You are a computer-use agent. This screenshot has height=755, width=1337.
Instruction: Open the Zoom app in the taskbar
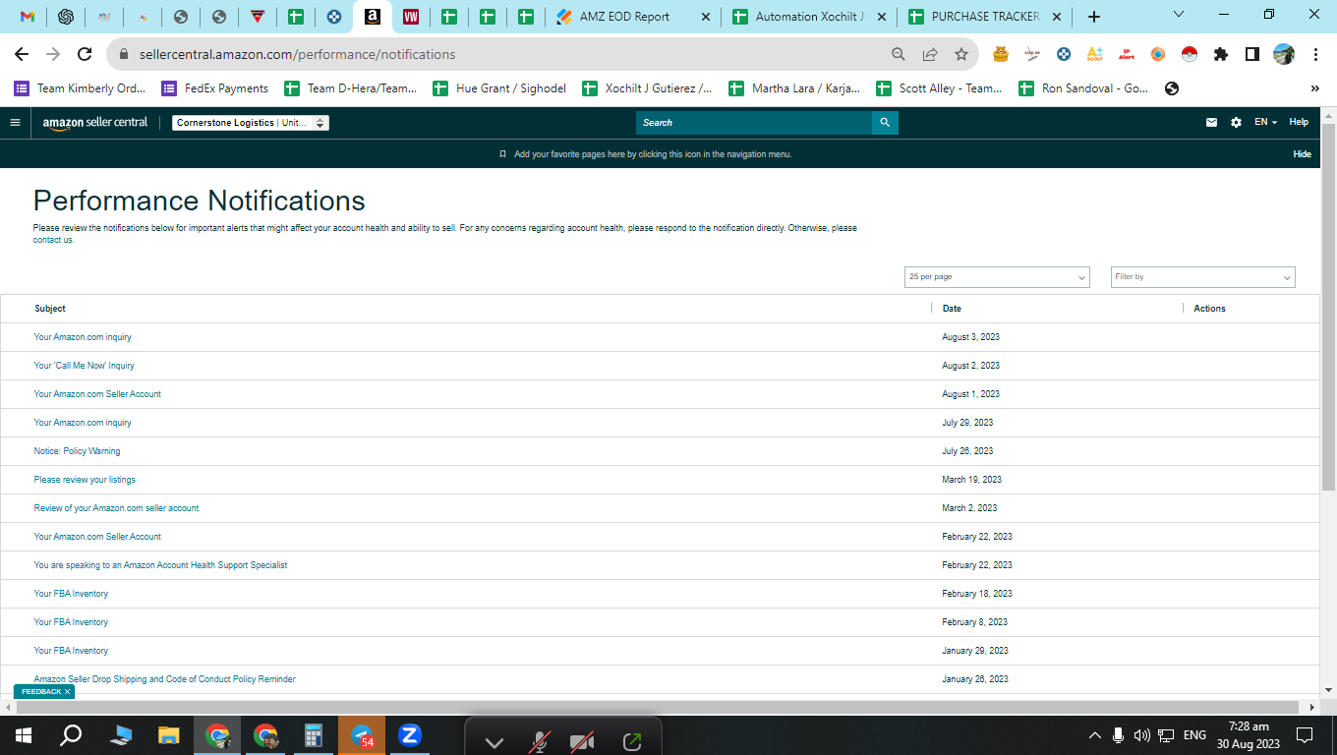click(x=410, y=735)
